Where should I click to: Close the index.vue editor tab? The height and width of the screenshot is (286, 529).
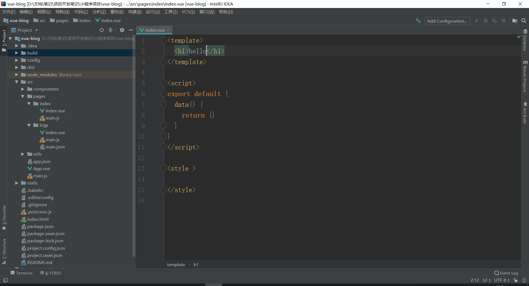coord(168,30)
